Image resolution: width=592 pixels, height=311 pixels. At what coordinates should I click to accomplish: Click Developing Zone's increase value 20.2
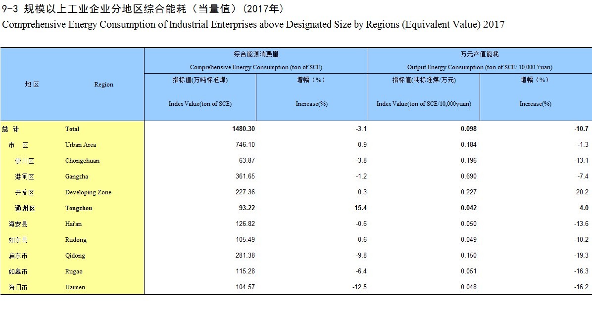tap(582, 192)
